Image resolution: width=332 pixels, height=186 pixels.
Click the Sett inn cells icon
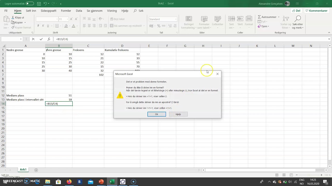[231, 19]
